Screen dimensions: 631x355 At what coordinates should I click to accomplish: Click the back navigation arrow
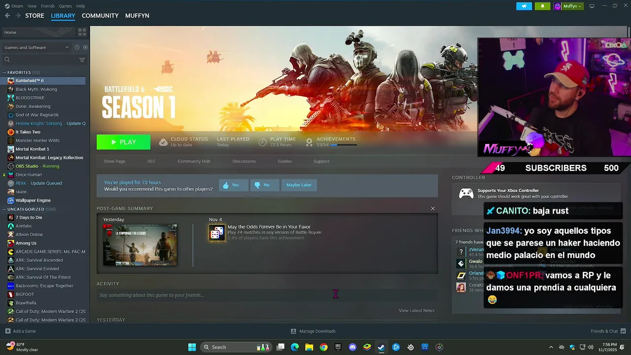[7, 16]
